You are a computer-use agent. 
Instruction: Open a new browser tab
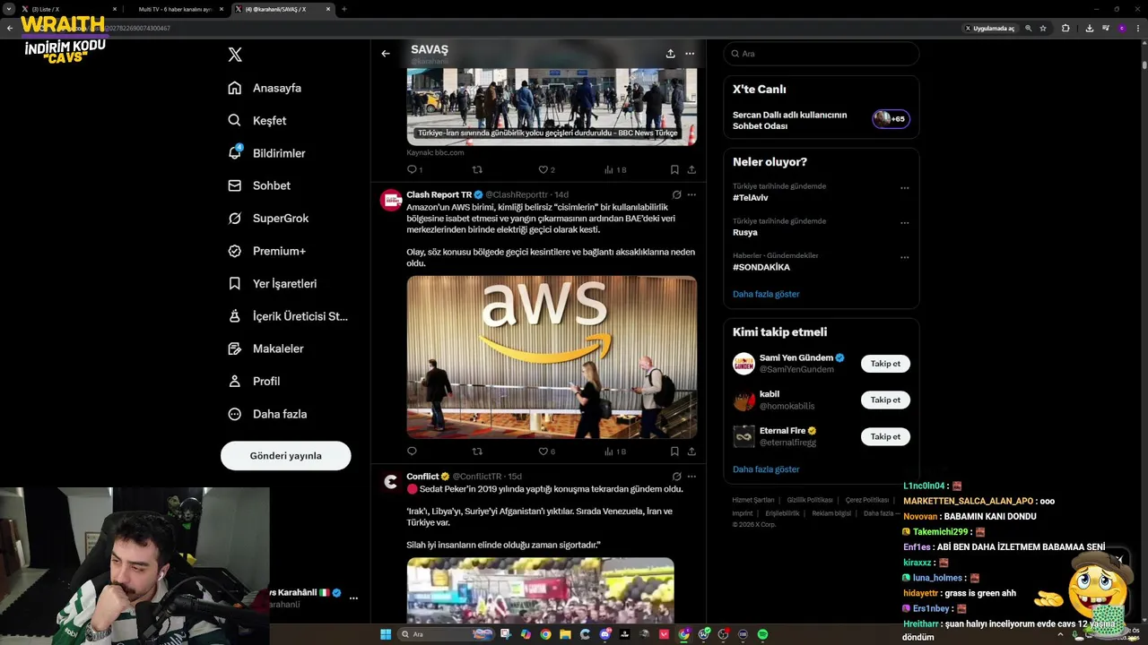pos(344,9)
